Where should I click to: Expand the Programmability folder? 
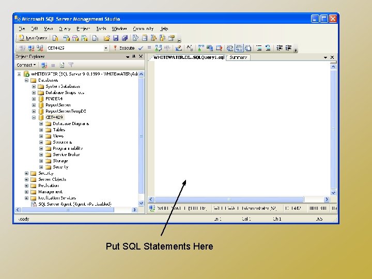41,148
